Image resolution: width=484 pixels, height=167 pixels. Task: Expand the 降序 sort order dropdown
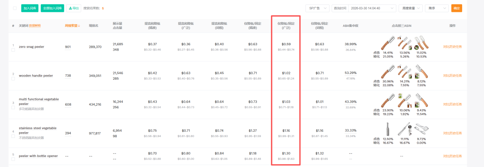point(437,8)
